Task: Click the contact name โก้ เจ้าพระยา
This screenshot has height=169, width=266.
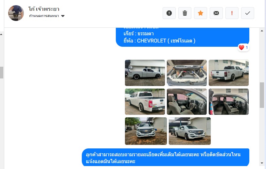Action: pyautogui.click(x=44, y=9)
